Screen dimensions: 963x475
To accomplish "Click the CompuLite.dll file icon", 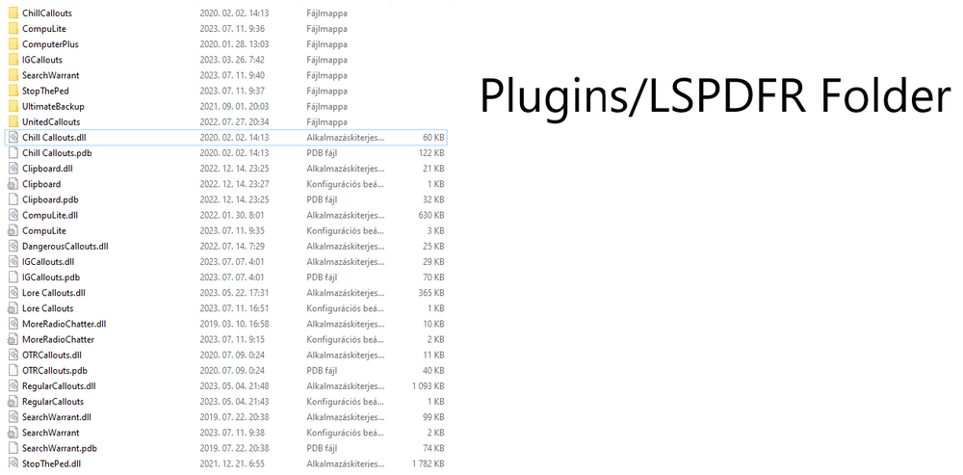I will point(13,215).
